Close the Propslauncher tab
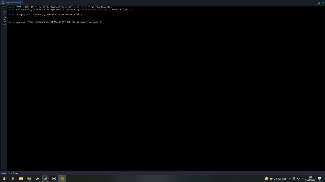Screen dimensions: 325x182 21,3
